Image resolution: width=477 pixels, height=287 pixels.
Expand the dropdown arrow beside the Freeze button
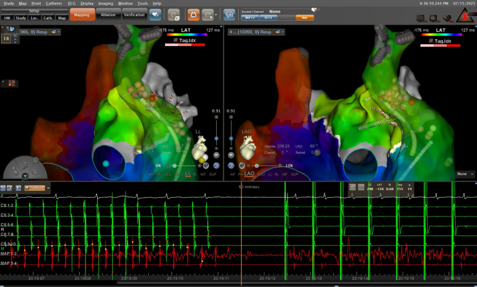(x=48, y=188)
